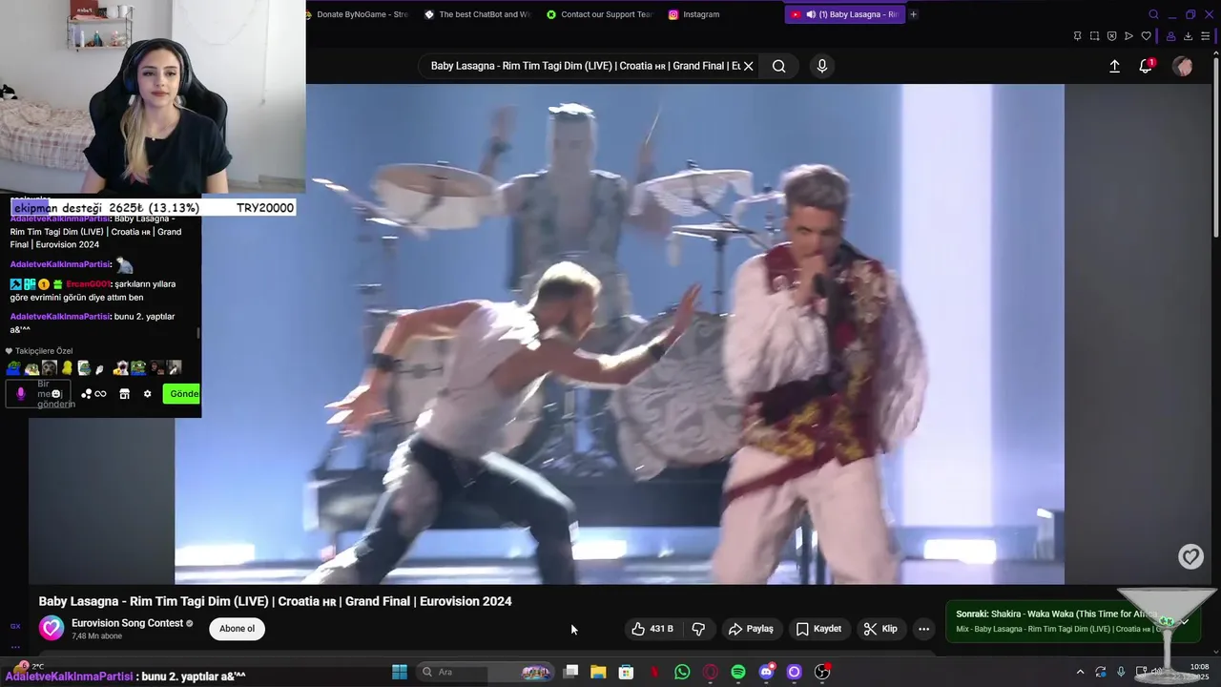1221x687 pixels.
Task: Insert the yellow duck emote
Action: coord(67,368)
